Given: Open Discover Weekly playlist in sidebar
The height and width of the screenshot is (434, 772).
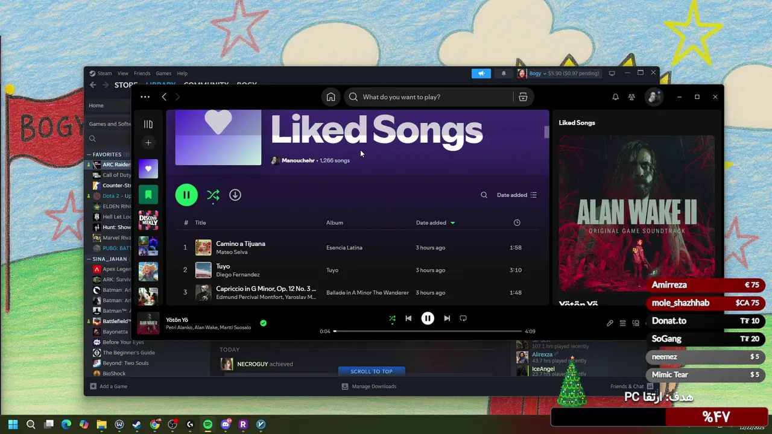Looking at the screenshot, I should (x=148, y=220).
